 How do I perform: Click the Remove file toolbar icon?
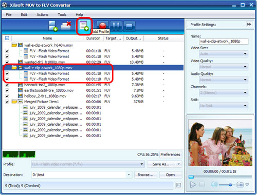click(66, 26)
